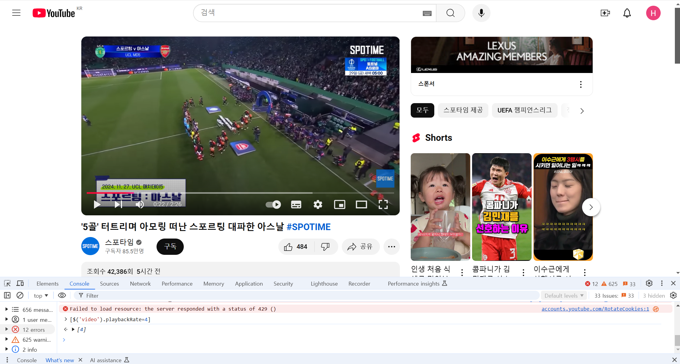680x364 pixels.
Task: Open the 스포타임 channel avatar
Action: click(90, 246)
